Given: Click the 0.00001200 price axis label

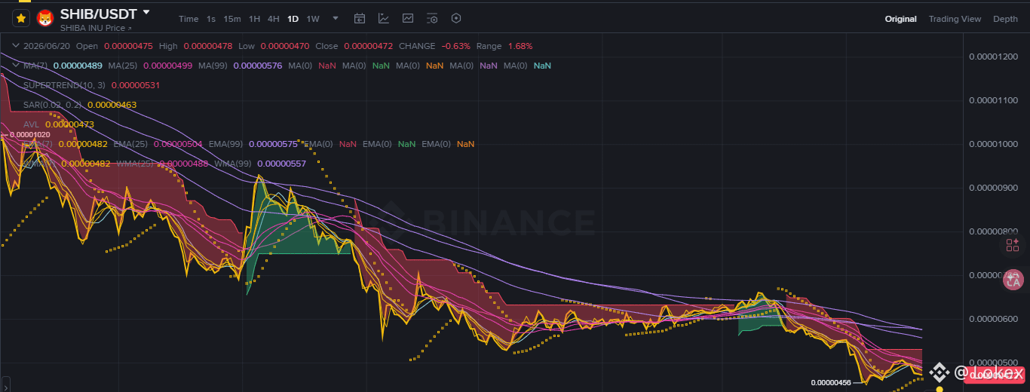Looking at the screenshot, I should tap(993, 57).
